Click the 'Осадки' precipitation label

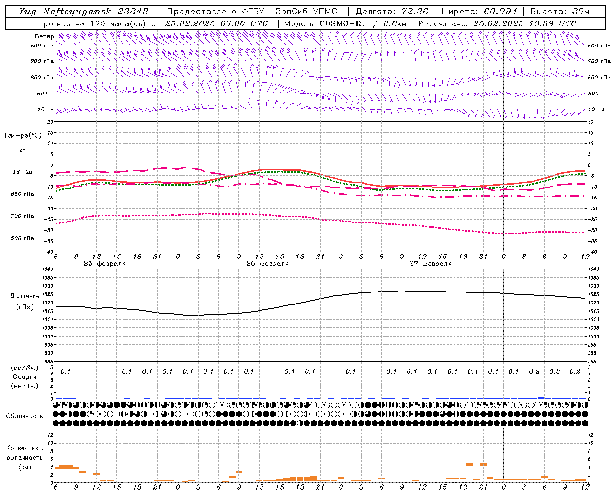click(25, 377)
